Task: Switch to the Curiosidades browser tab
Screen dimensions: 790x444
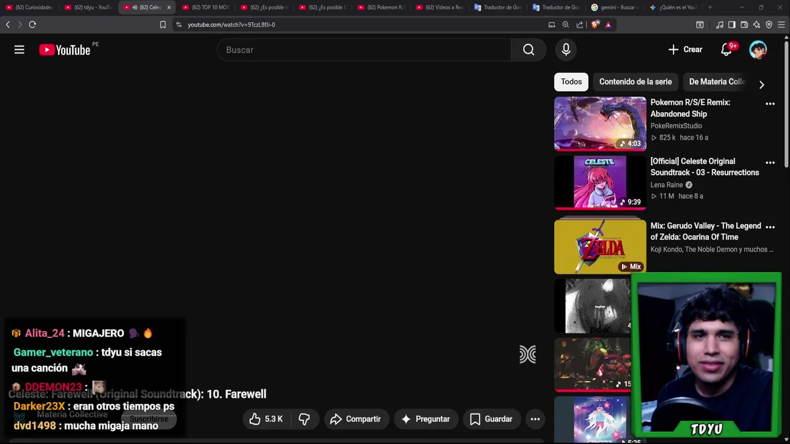Action: (x=29, y=7)
